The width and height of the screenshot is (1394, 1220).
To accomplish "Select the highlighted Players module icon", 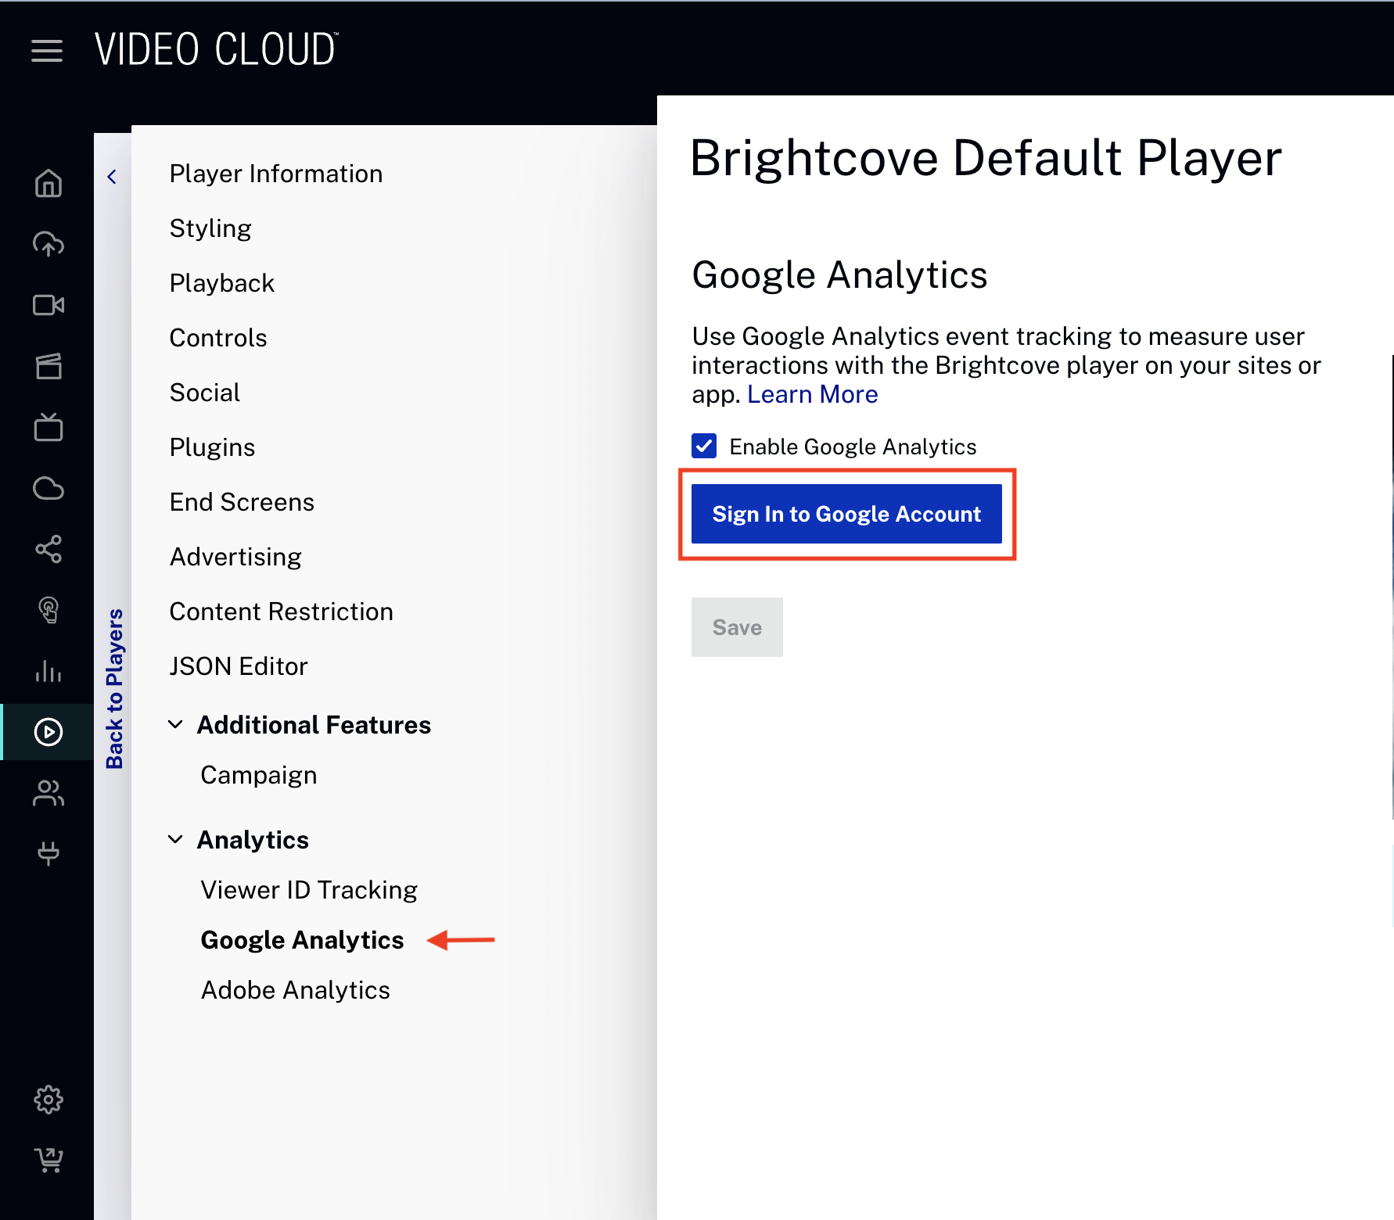I will pos(49,732).
